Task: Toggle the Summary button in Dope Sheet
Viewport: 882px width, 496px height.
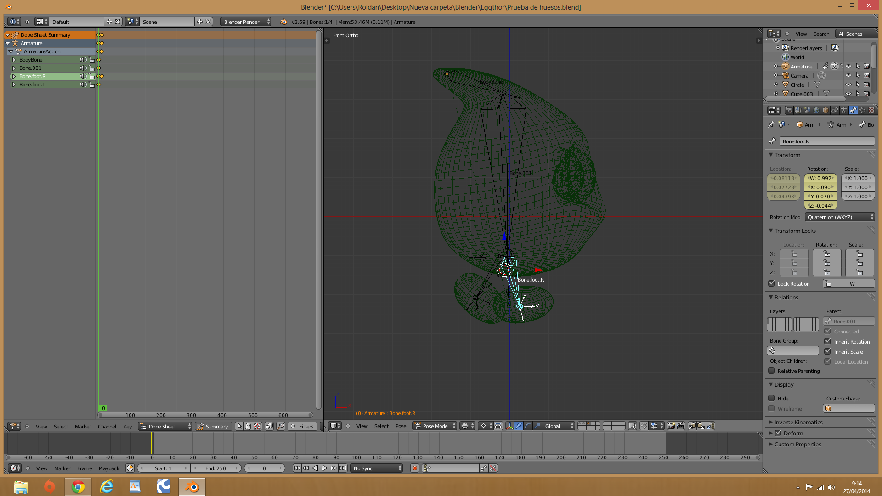Action: [213, 426]
